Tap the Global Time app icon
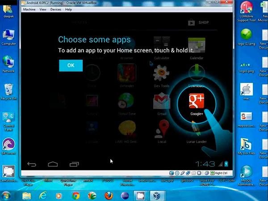 126,100
